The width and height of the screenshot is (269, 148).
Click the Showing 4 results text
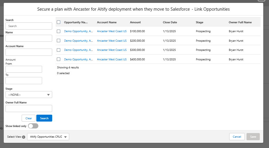click(x=68, y=68)
